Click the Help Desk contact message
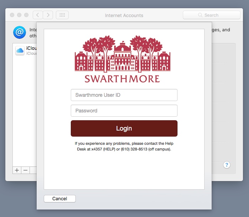The height and width of the screenshot is (217, 249). click(x=124, y=146)
